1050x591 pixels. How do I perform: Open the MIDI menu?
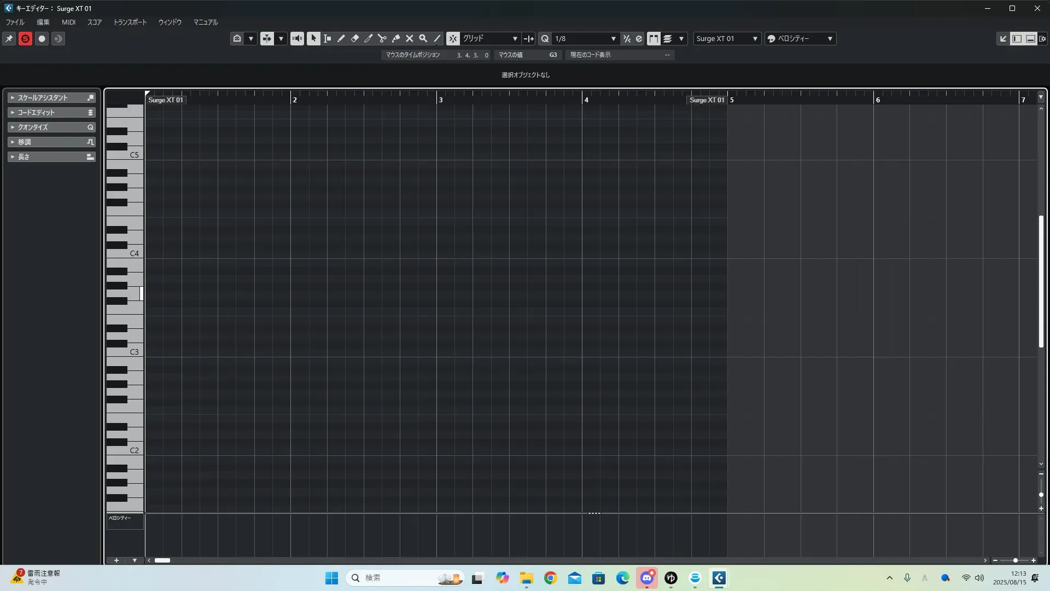pyautogui.click(x=68, y=22)
